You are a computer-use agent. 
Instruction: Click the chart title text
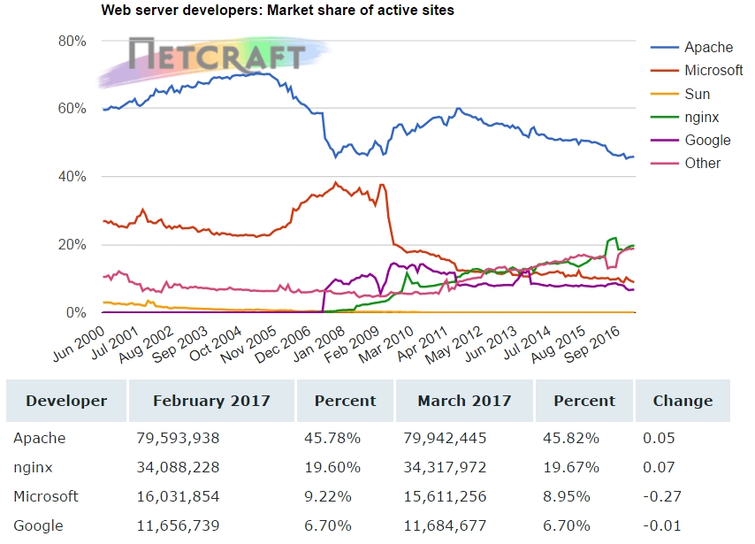278,11
